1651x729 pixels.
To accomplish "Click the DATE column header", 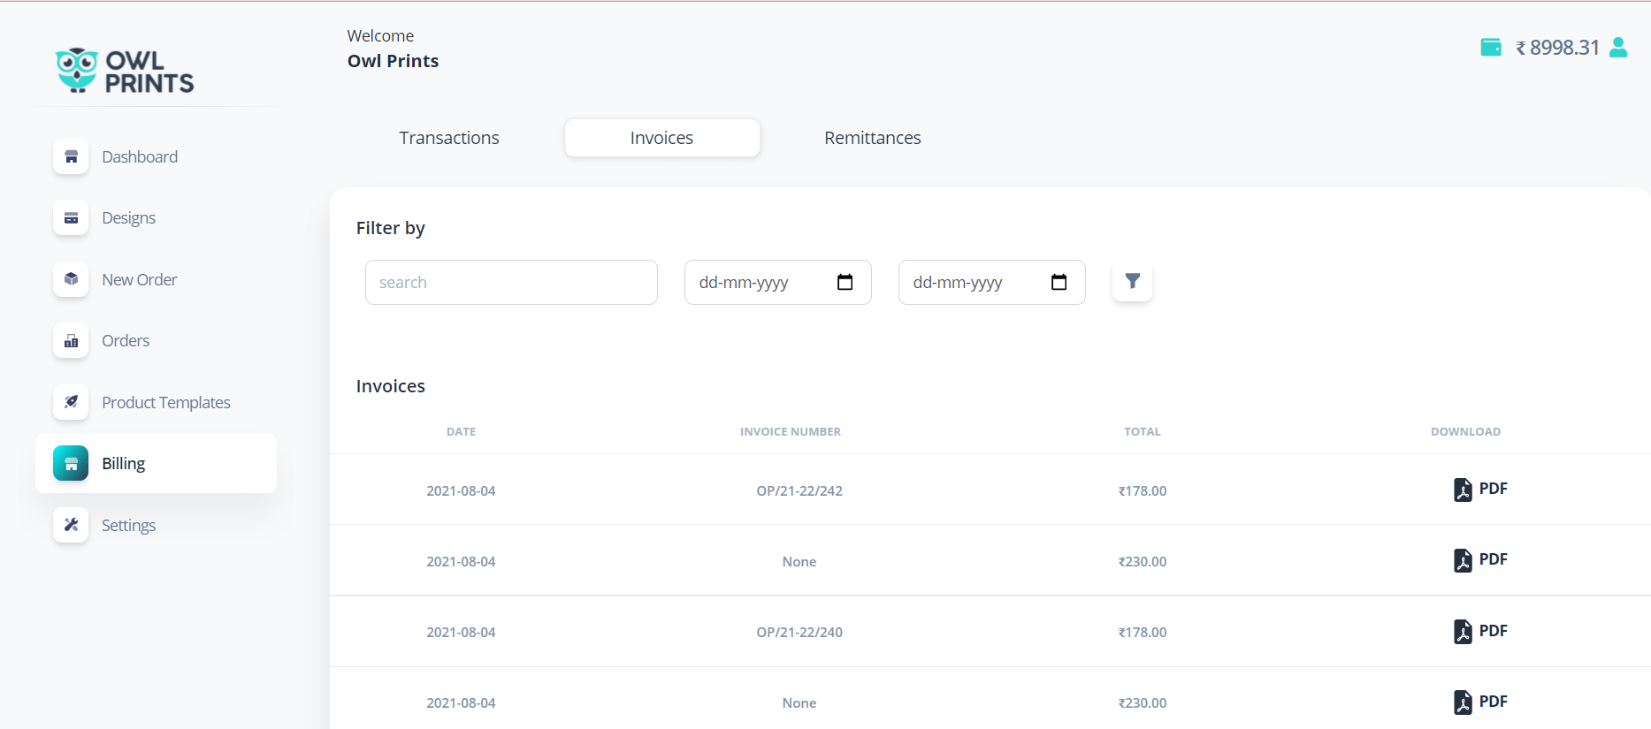I will coord(461,431).
